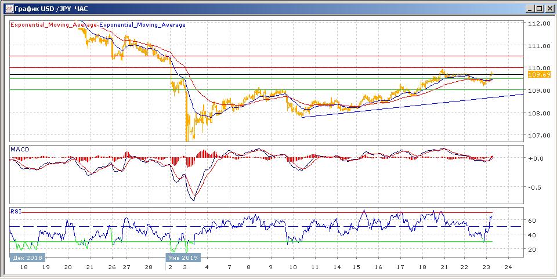The width and height of the screenshot is (557, 279).
Task: Select the blue Exponential_Moving_Average label
Action: (x=143, y=25)
